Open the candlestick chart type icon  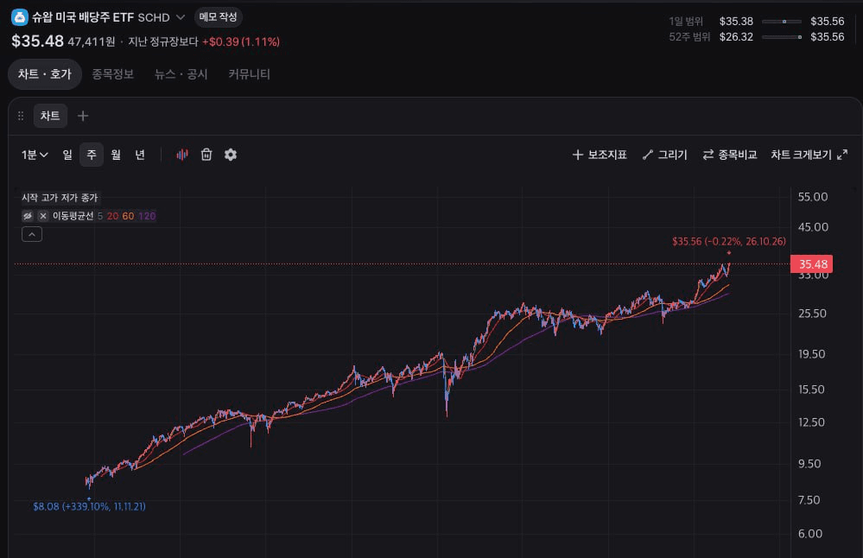pyautogui.click(x=182, y=155)
